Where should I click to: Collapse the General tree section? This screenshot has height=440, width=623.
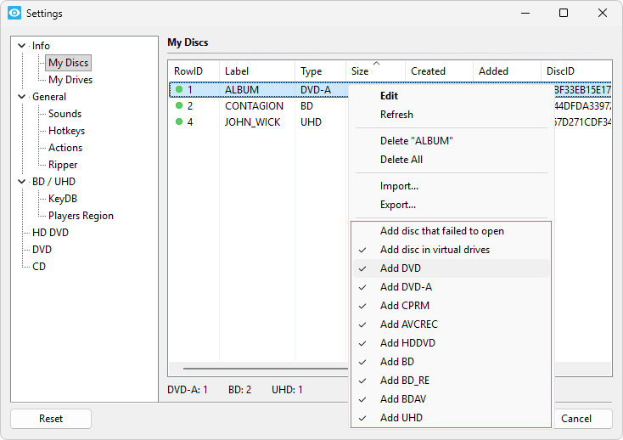click(22, 97)
